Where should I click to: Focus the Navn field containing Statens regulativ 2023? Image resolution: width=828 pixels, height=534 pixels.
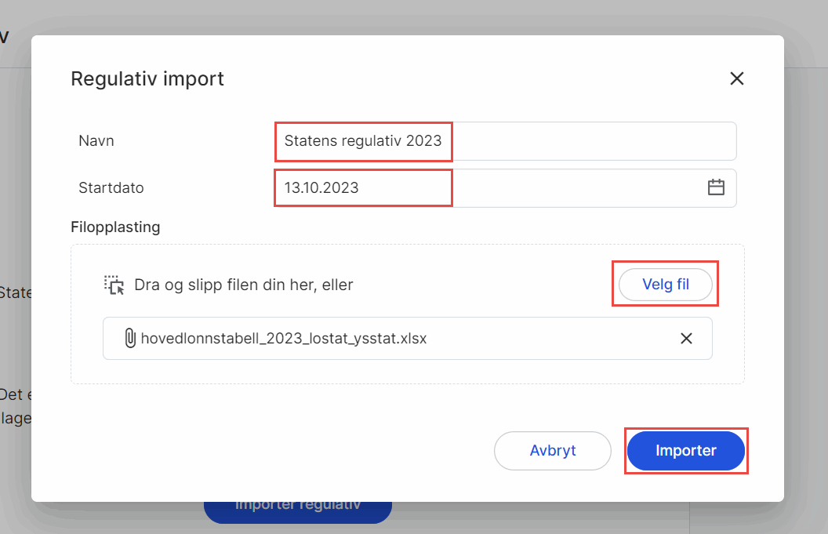pyautogui.click(x=506, y=141)
